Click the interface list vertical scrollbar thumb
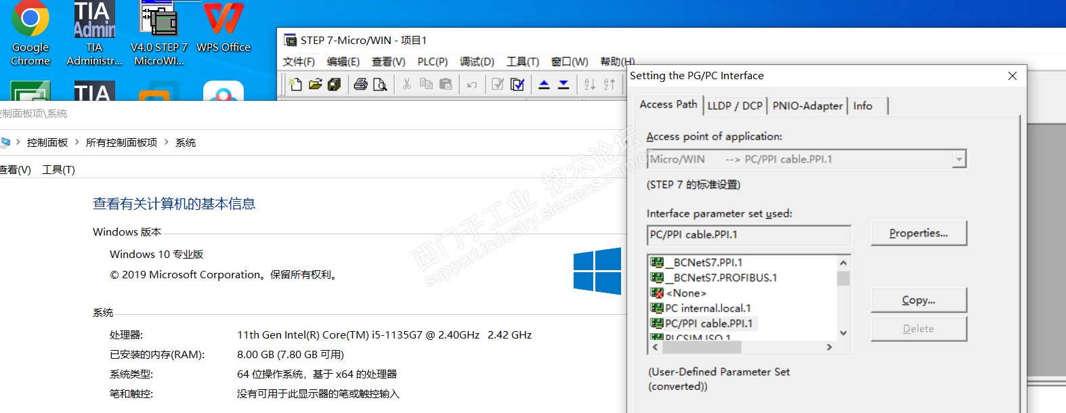The width and height of the screenshot is (1066, 413). [x=843, y=278]
